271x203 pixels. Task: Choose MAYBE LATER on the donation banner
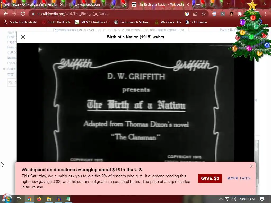click(x=239, y=178)
